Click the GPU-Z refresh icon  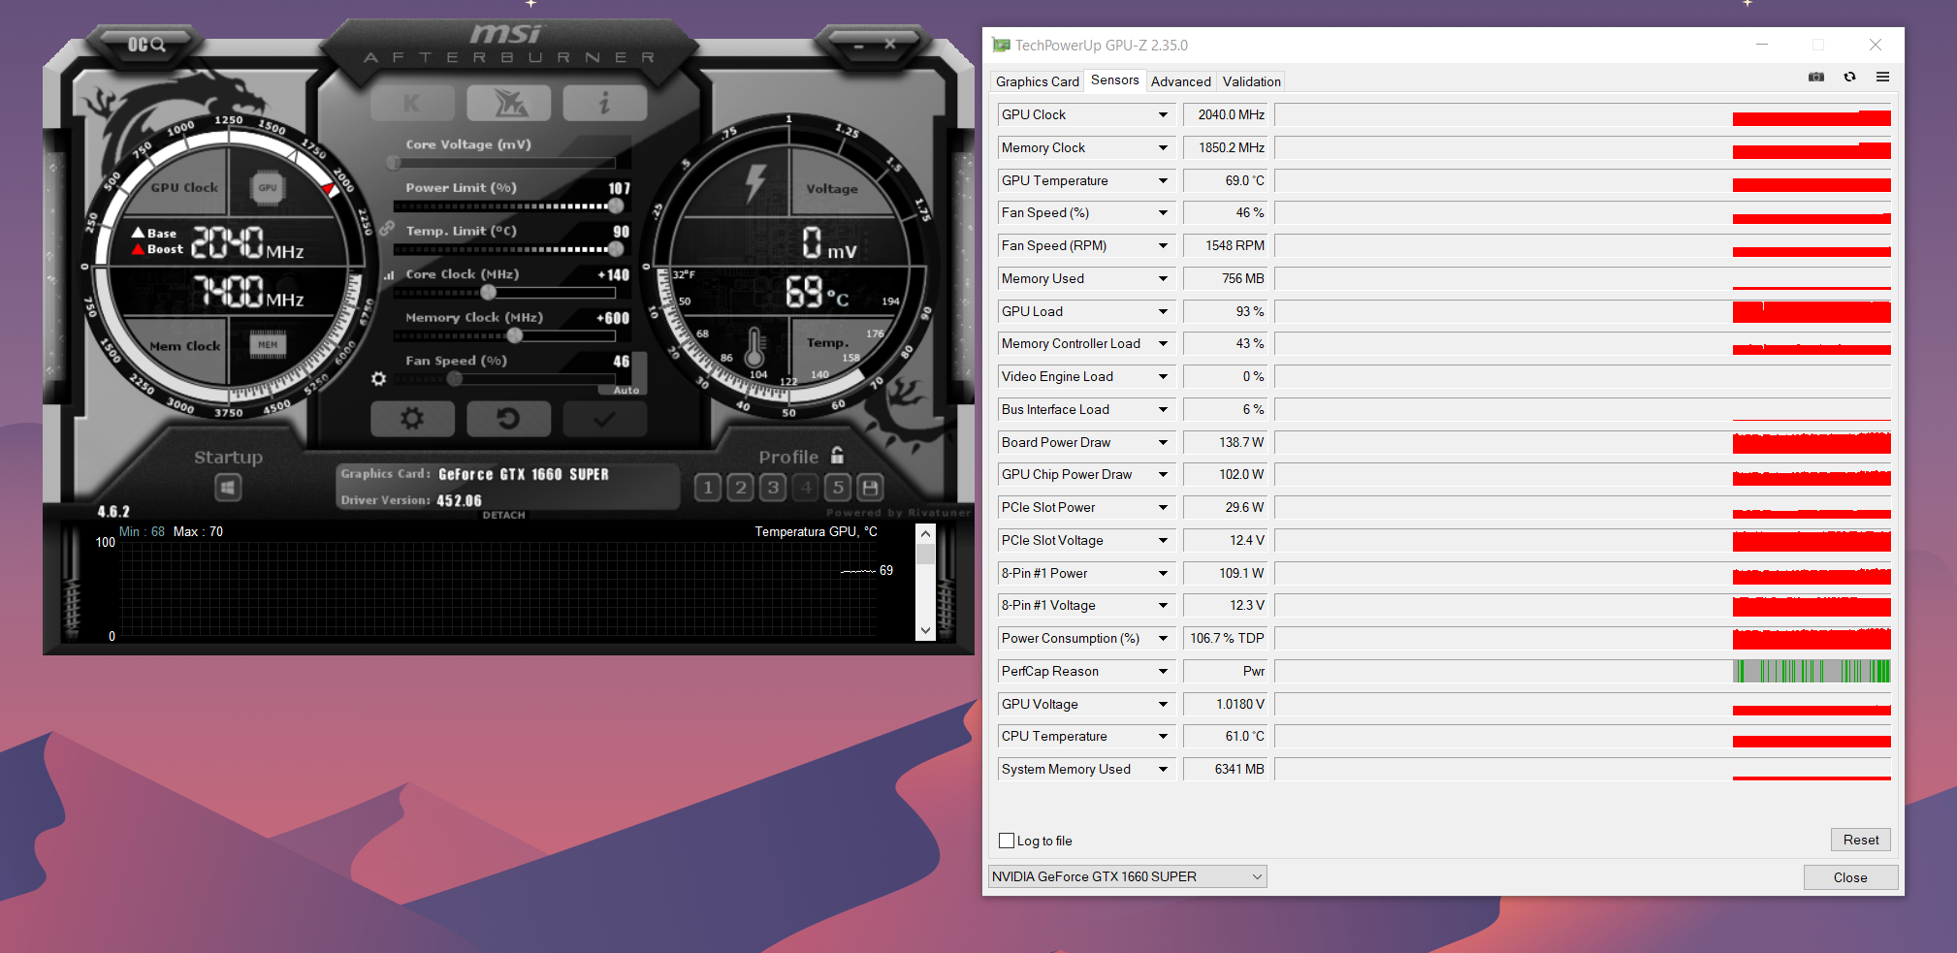[x=1849, y=78]
